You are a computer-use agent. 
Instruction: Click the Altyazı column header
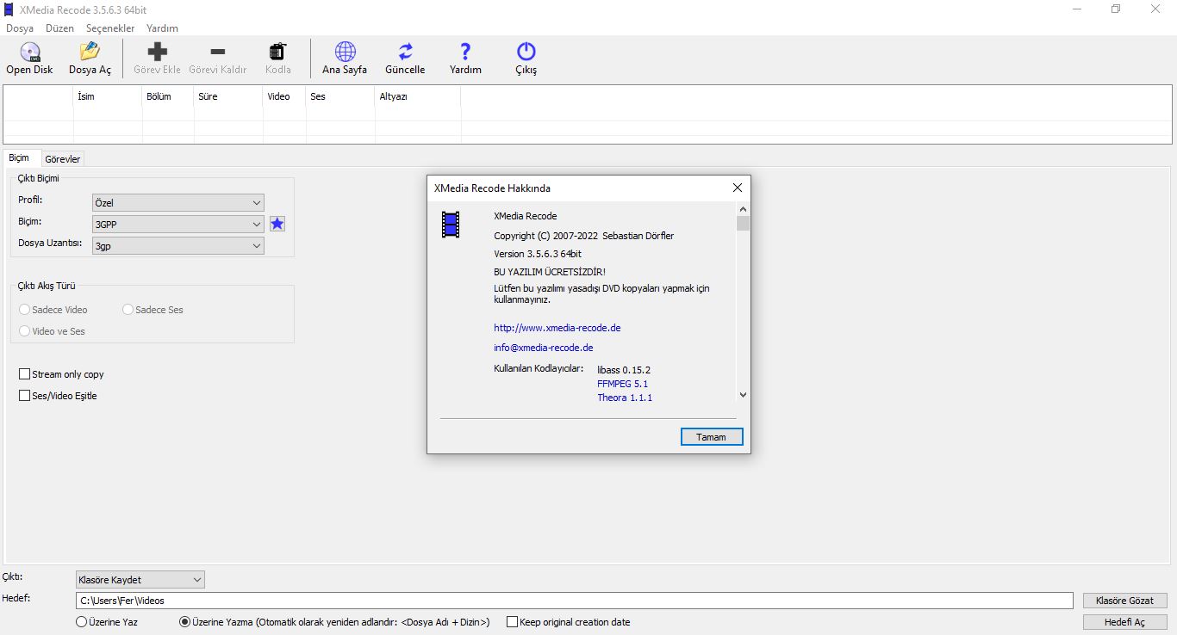click(x=418, y=96)
